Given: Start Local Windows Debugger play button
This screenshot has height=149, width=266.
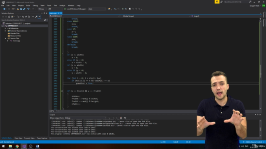Looking at the screenshot, I should [65, 9].
